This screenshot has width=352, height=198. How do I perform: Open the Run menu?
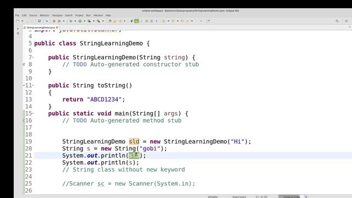point(89,15)
